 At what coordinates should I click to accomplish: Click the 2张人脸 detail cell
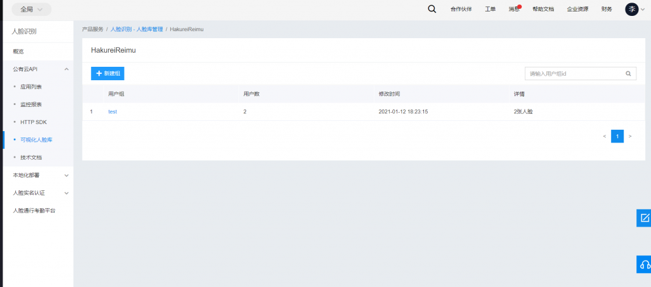(x=523, y=112)
